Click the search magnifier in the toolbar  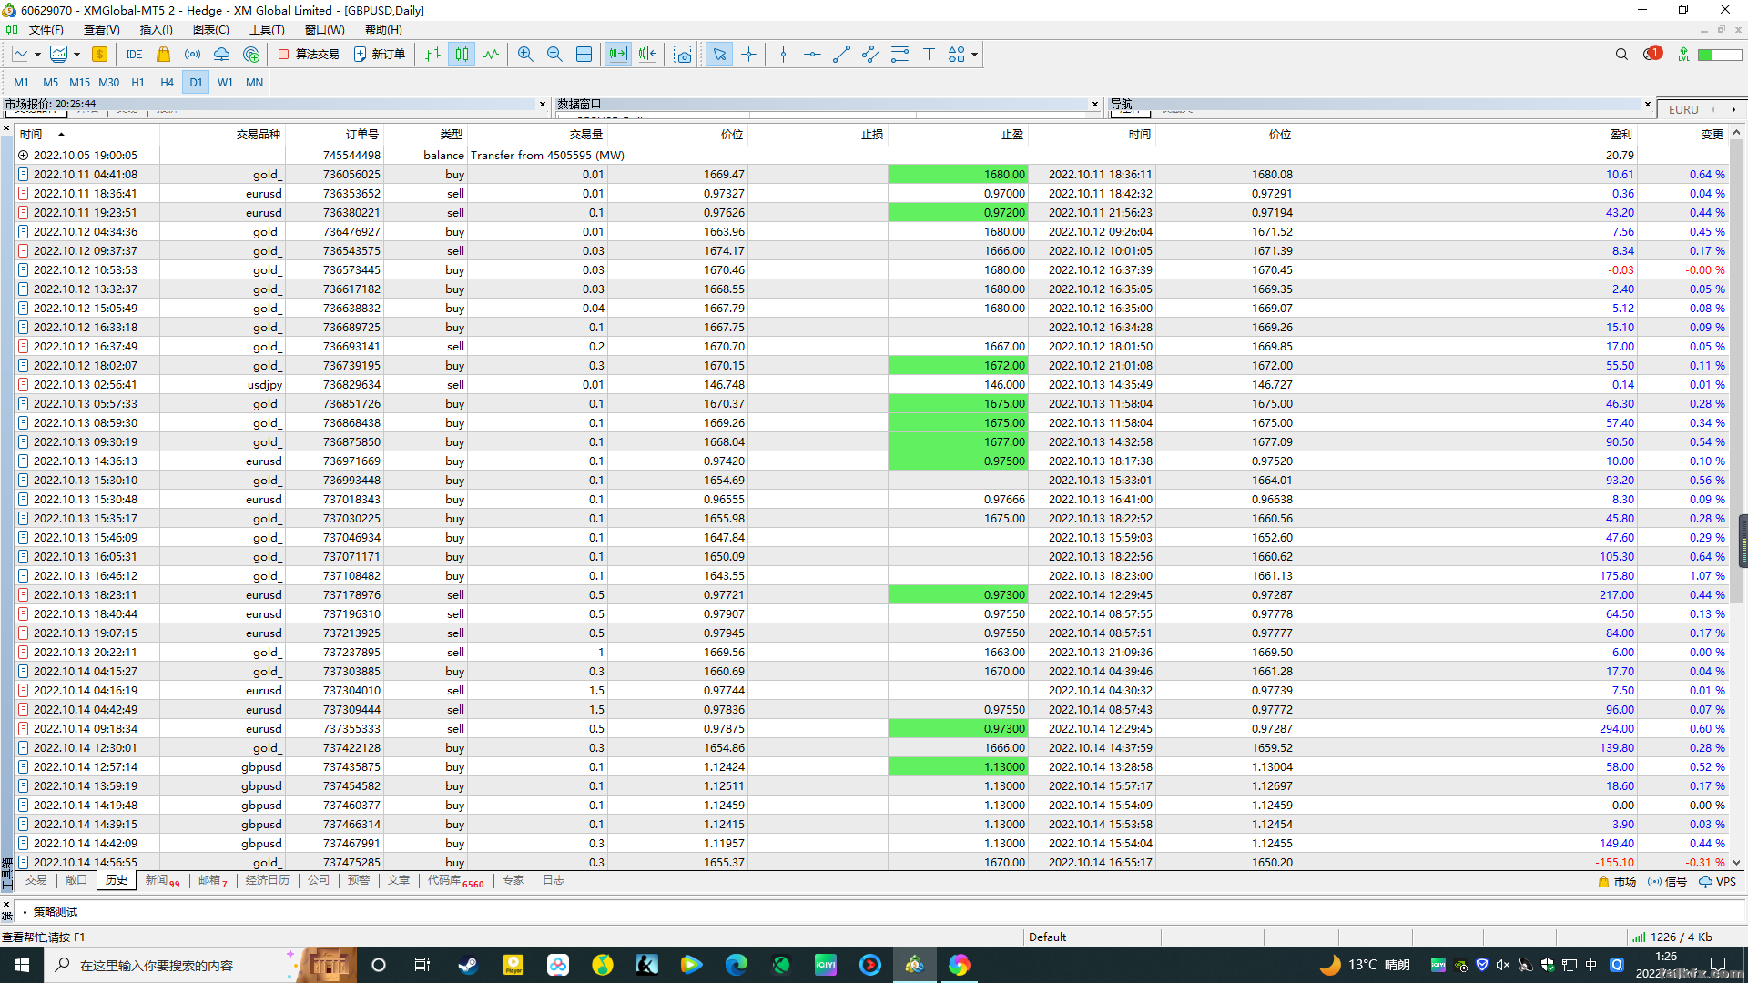pyautogui.click(x=1621, y=55)
